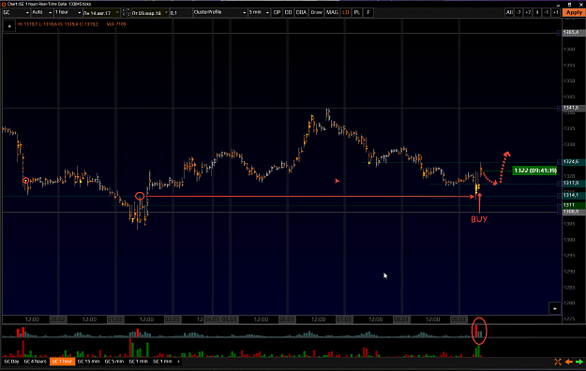Toggle the DP toolbar button

pyautogui.click(x=277, y=12)
